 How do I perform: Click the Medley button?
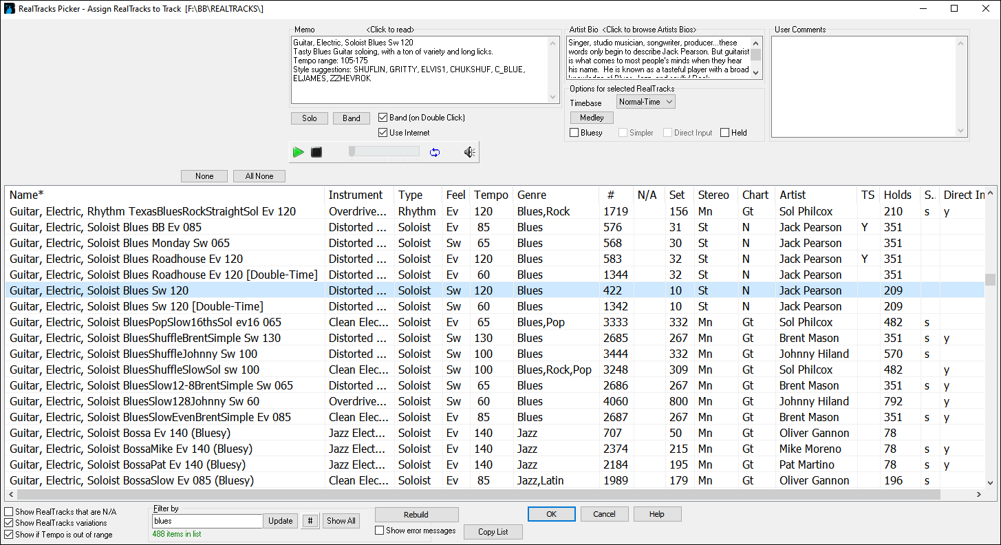pyautogui.click(x=592, y=118)
